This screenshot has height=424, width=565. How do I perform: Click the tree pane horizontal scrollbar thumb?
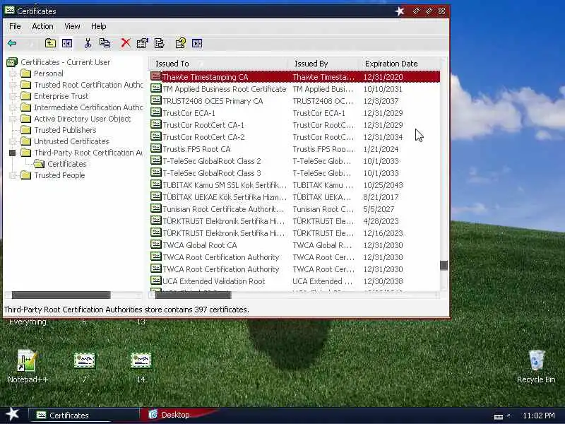[x=61, y=295]
